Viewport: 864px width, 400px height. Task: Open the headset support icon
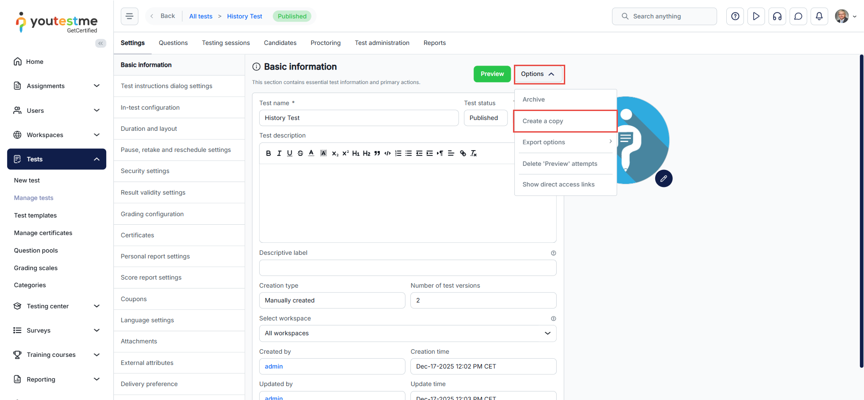point(777,16)
